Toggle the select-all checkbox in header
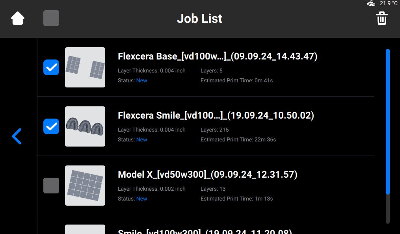 click(51, 19)
